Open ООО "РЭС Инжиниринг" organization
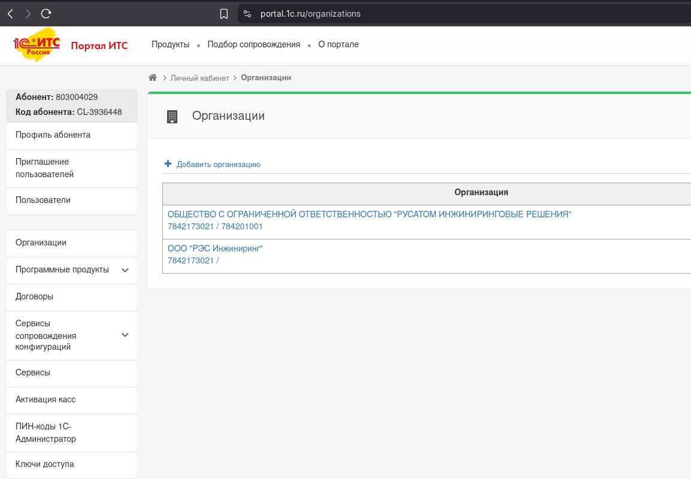Viewport: 691px width, 479px height. tap(215, 248)
